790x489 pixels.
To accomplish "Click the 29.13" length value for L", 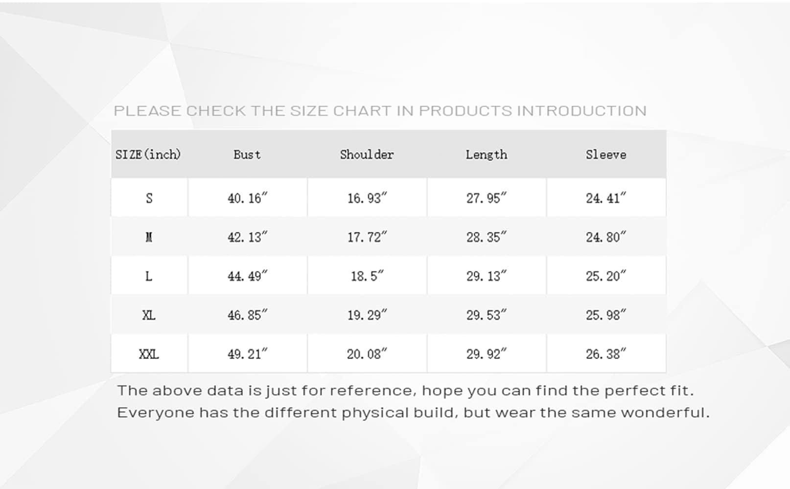I will (x=486, y=276).
